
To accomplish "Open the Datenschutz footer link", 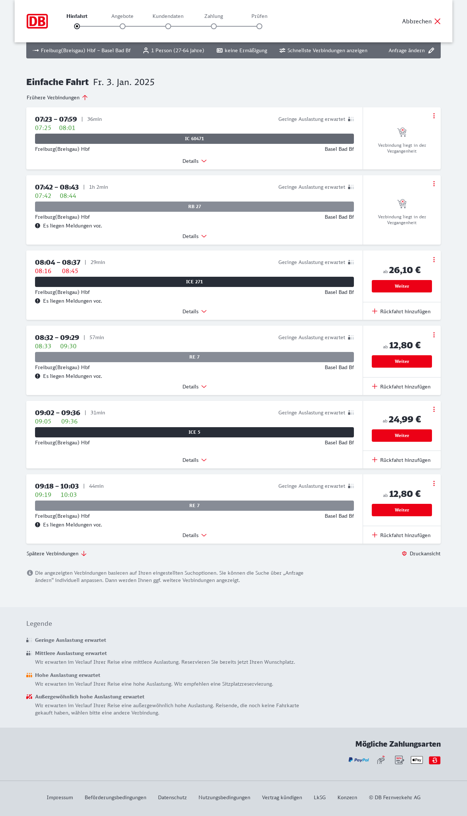I will pyautogui.click(x=172, y=797).
